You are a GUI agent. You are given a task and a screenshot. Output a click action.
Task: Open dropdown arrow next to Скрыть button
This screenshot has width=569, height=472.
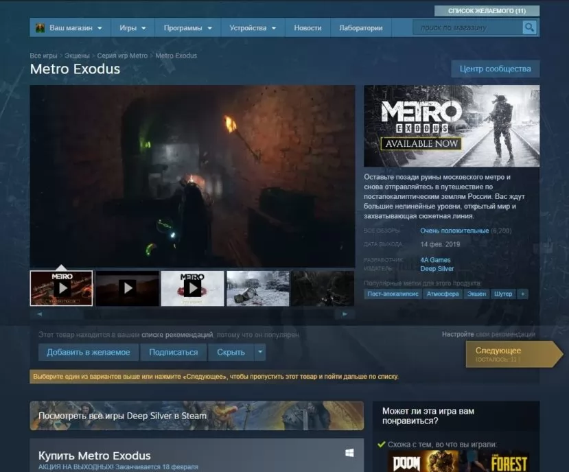pos(259,352)
